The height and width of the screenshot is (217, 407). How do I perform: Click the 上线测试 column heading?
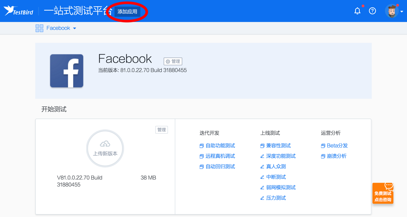pos(270,133)
